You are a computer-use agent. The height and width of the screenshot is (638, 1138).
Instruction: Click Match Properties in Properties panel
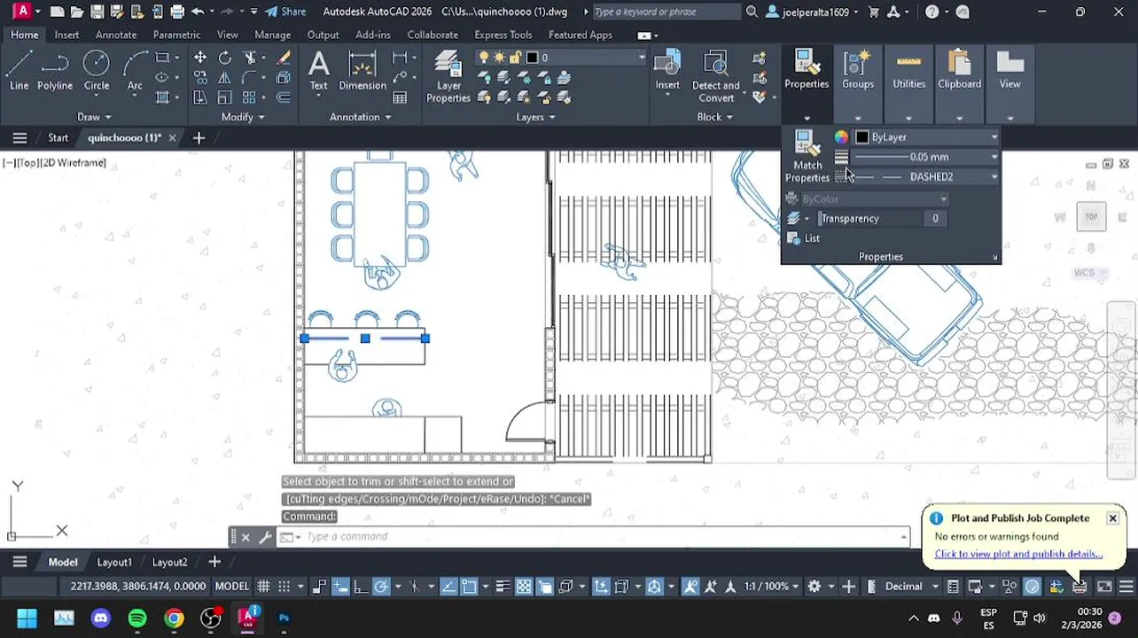click(807, 156)
